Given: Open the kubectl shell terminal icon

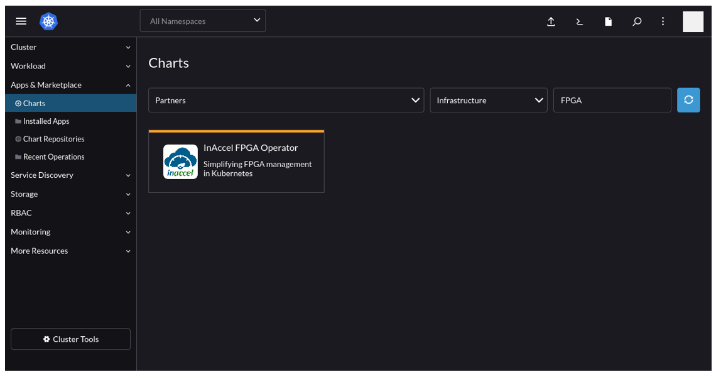Looking at the screenshot, I should pyautogui.click(x=579, y=21).
